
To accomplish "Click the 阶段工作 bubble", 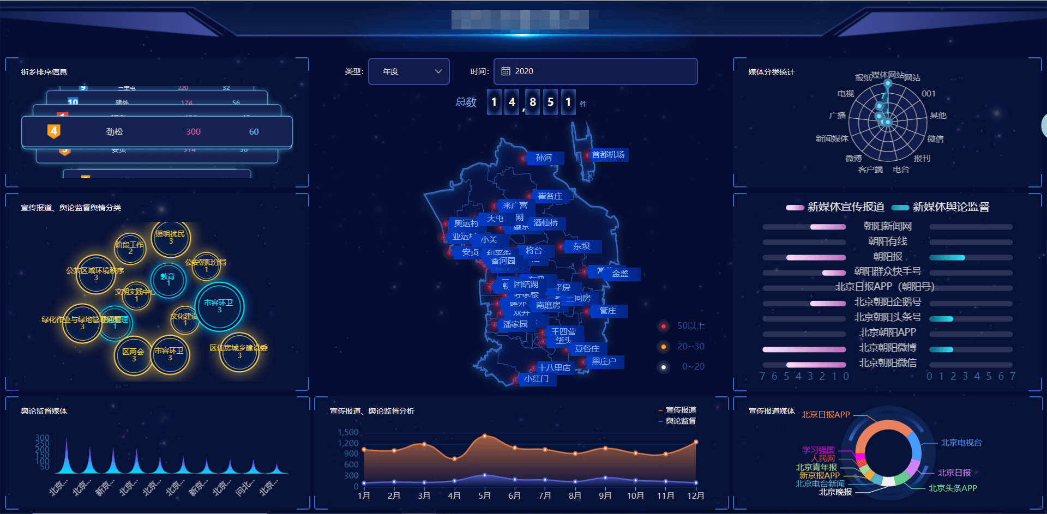I will point(130,248).
